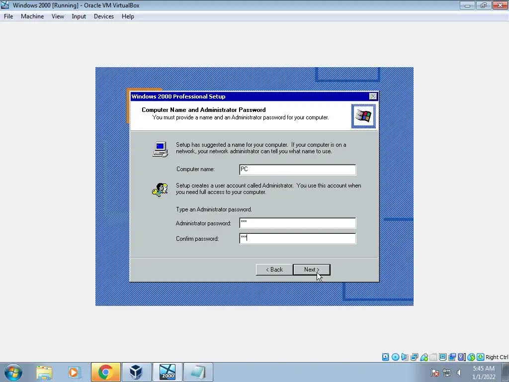Viewport: 509px width, 382px height.
Task: Minimize the VirtualBox window
Action: pyautogui.click(x=467, y=5)
